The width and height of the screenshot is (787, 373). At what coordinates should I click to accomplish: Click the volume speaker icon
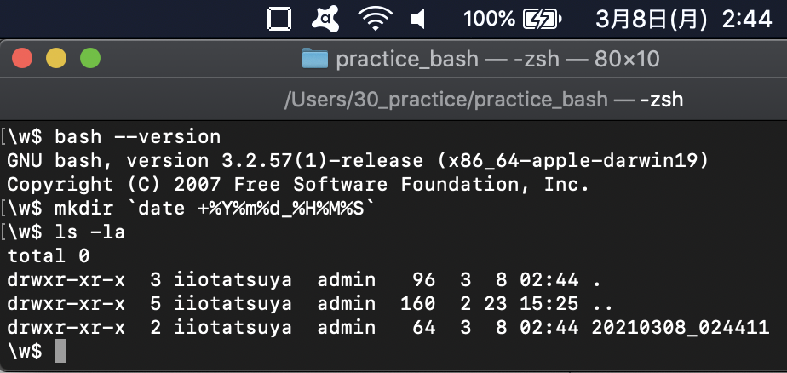(x=418, y=18)
